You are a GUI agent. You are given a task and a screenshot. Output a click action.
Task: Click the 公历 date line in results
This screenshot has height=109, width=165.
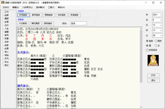click(38, 29)
